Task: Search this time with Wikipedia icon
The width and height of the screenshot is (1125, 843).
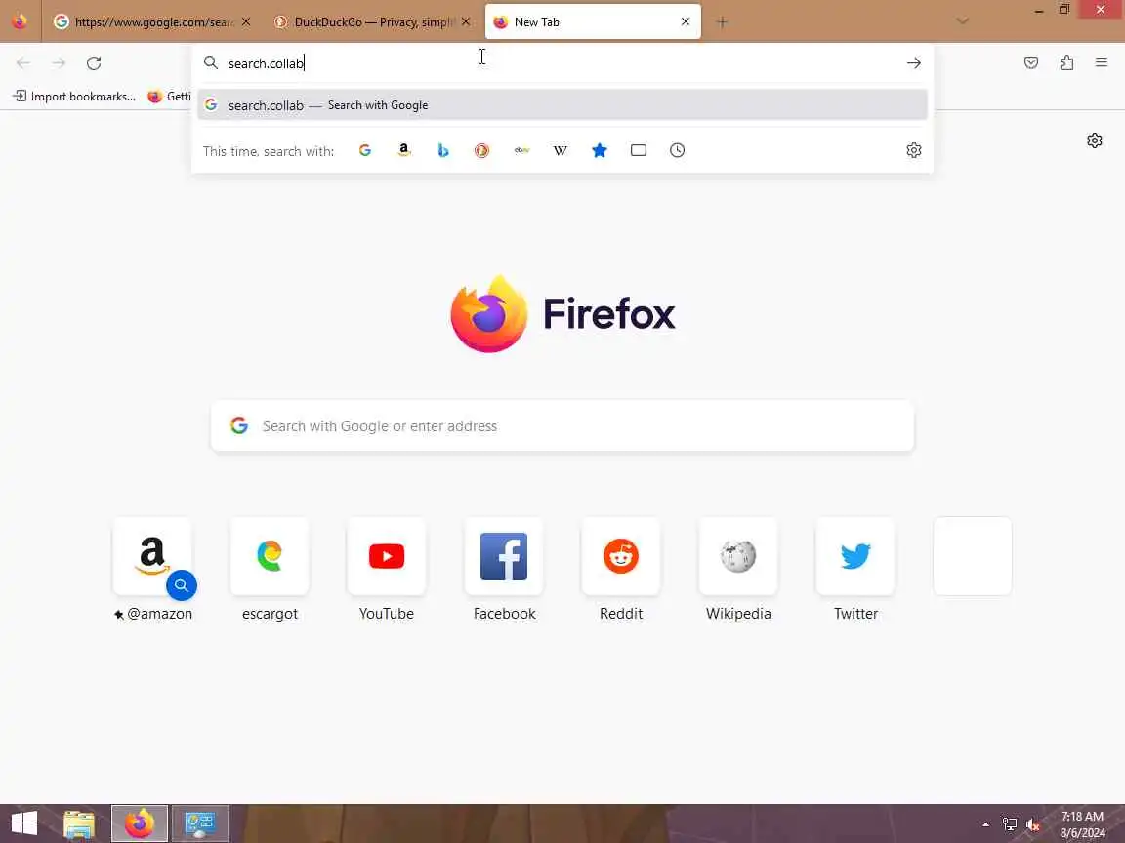Action: pos(561,150)
